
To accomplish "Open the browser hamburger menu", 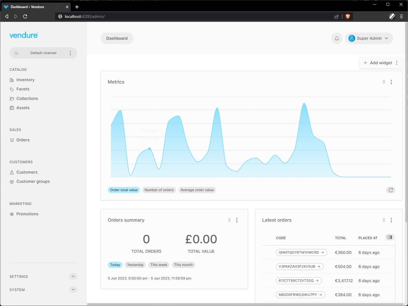I will [401, 16].
